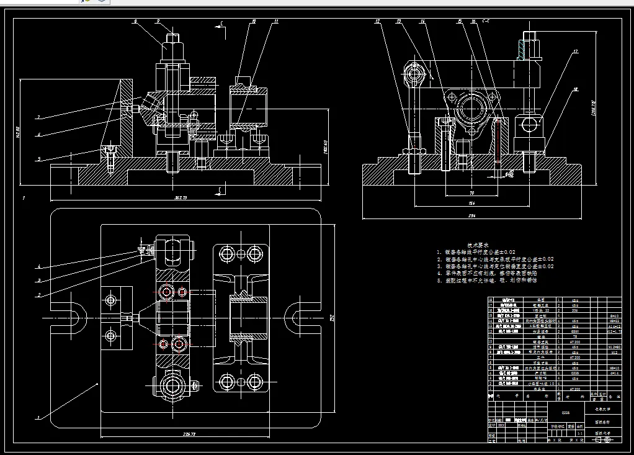634x455 pixels.
Task: Select part balloon number 11
Action: coord(276,21)
